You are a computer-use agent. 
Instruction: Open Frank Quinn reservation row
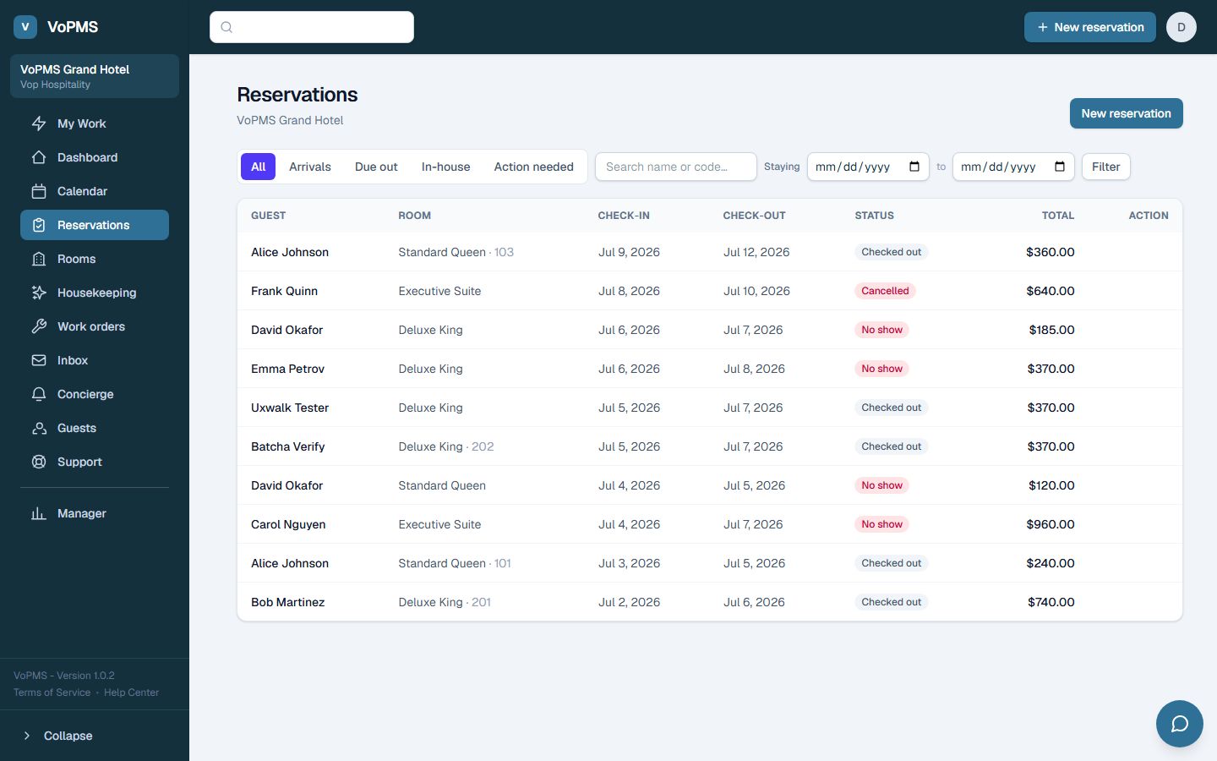click(x=710, y=291)
